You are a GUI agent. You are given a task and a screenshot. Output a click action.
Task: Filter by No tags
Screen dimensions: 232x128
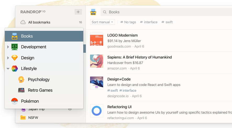pos(128,22)
